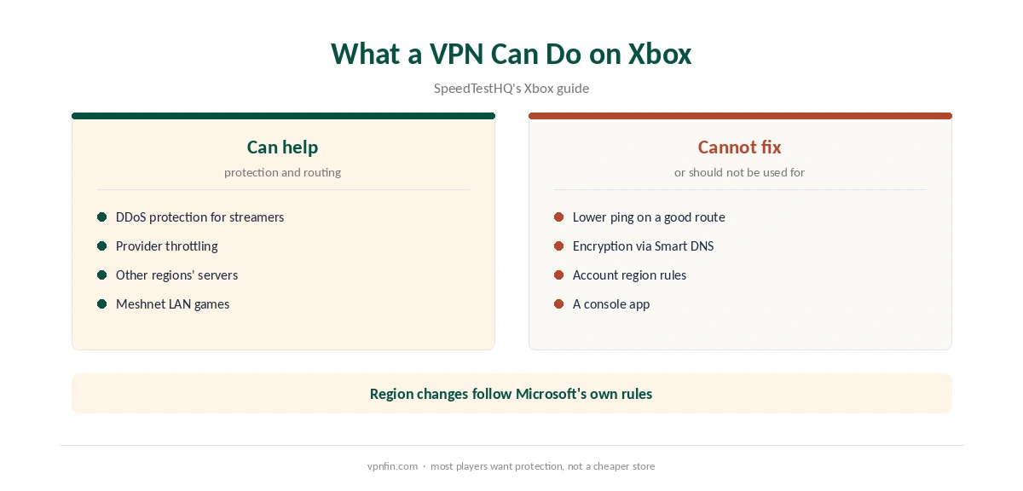
Task: Select the 'Cannot fix' card heading
Action: (740, 147)
